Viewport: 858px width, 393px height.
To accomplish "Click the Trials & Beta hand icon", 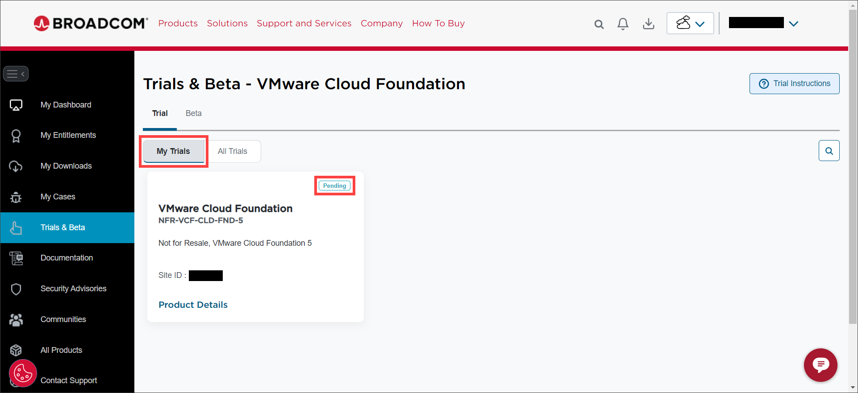I will click(16, 228).
